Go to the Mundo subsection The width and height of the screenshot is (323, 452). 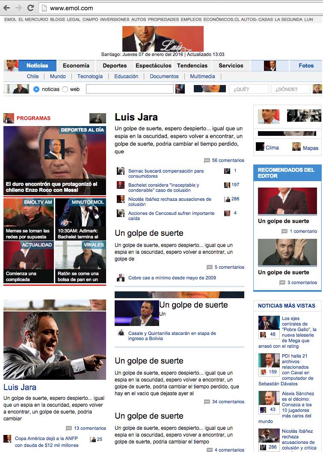pos(58,76)
